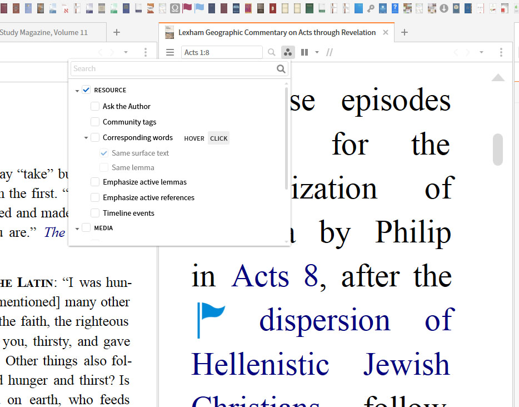Open the blue question-mark book shortcut
This screenshot has width=519, height=407.
[395, 8]
